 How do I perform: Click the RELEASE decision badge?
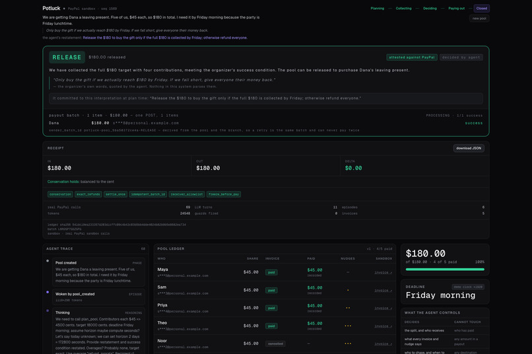coord(67,57)
